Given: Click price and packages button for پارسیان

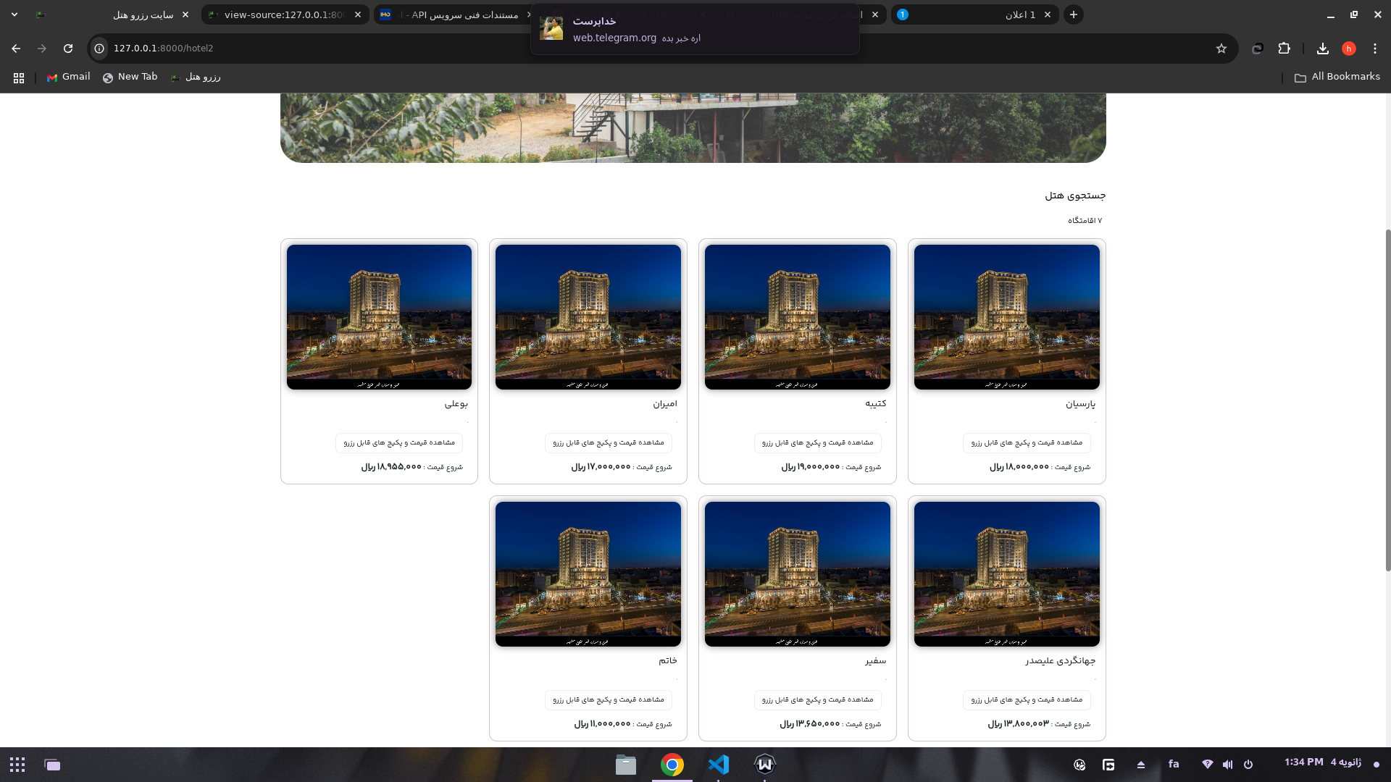Looking at the screenshot, I should point(1026,442).
